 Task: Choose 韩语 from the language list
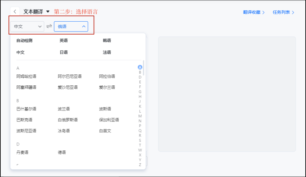tap(107, 41)
